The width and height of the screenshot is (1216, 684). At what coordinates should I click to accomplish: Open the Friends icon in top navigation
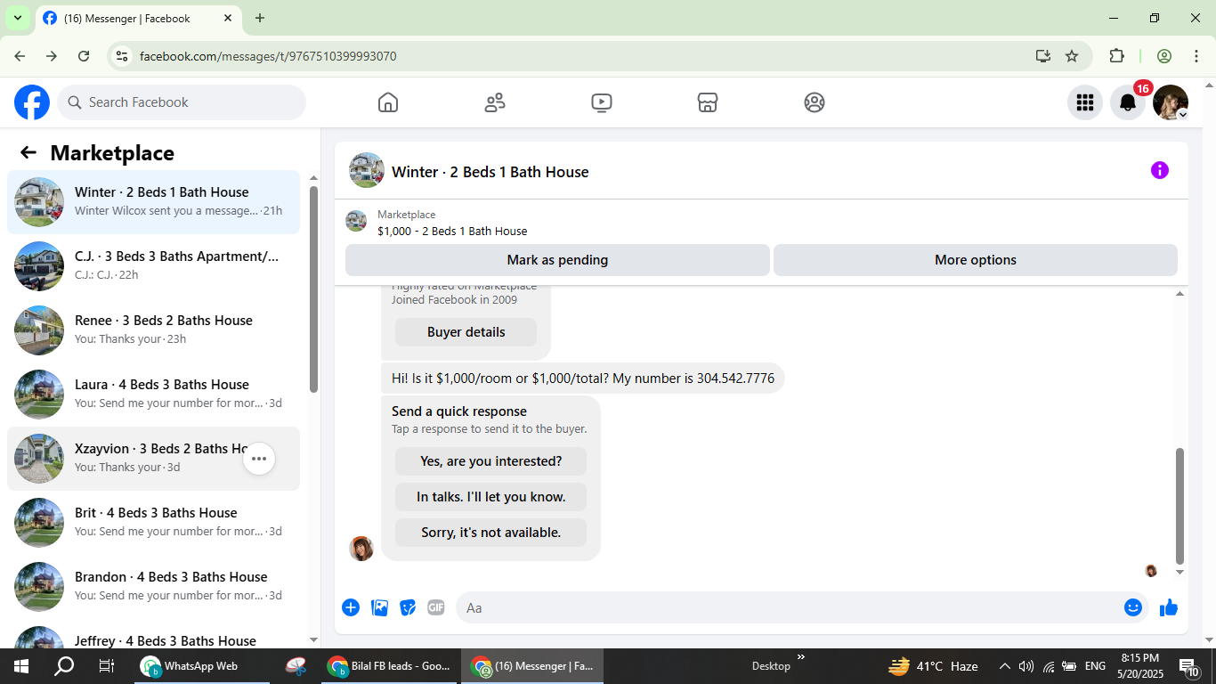(x=495, y=102)
